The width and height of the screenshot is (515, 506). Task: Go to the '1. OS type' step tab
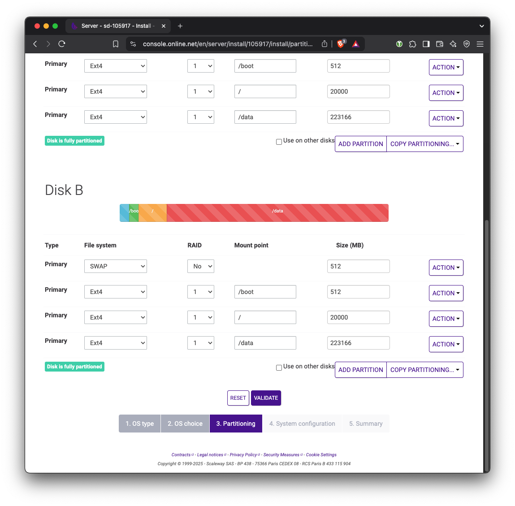(140, 424)
